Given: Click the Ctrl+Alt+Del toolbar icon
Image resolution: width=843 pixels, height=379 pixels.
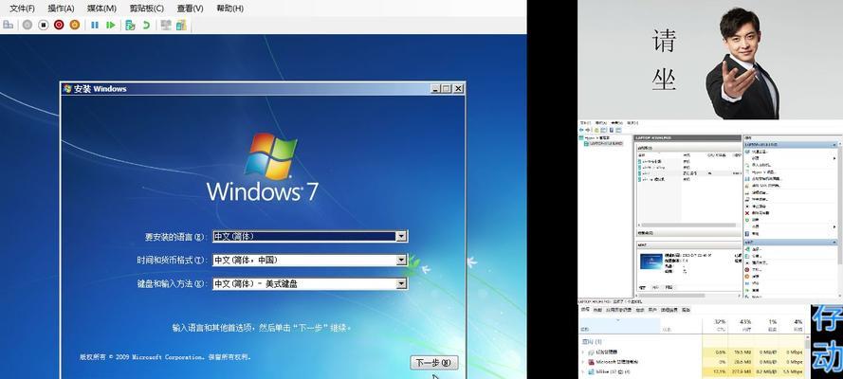Looking at the screenshot, I should click(x=9, y=25).
